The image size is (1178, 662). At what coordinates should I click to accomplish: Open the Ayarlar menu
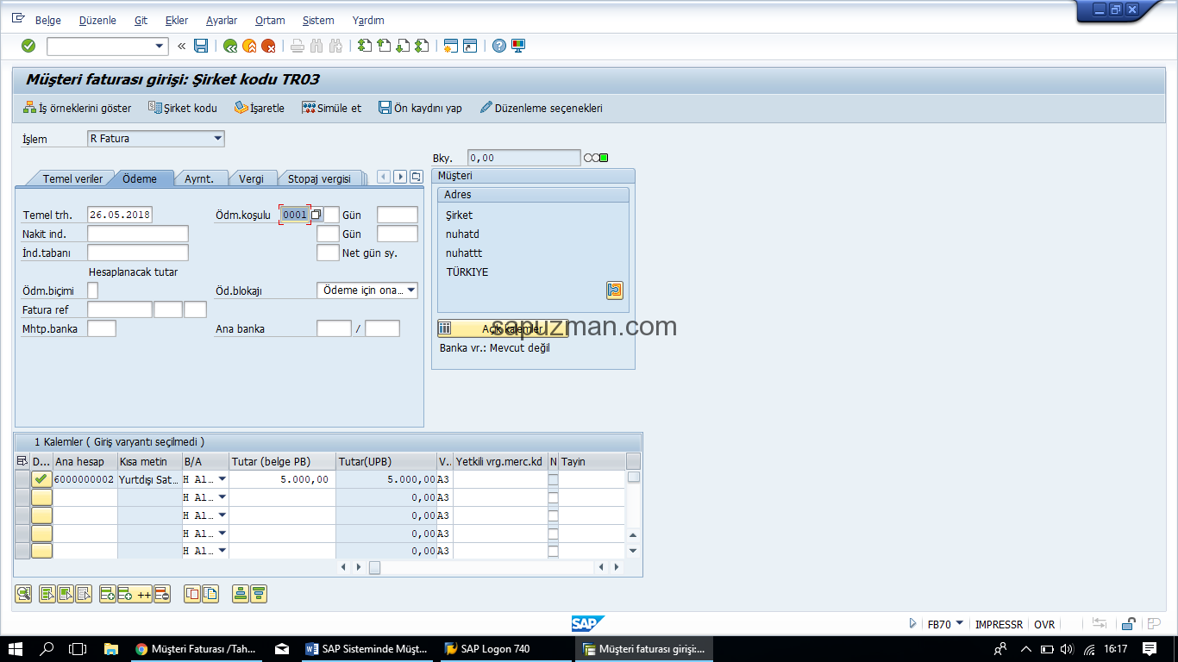pyautogui.click(x=222, y=20)
